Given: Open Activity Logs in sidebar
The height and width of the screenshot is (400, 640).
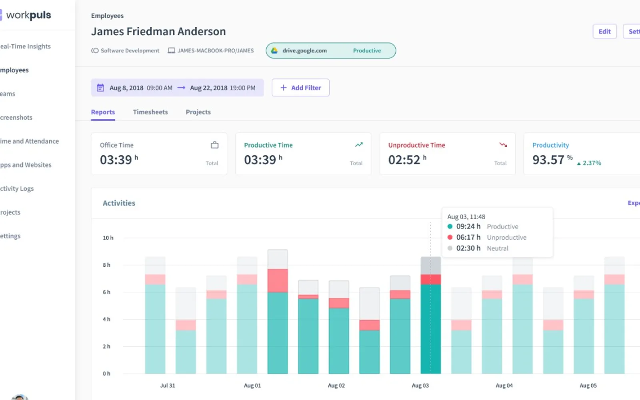Looking at the screenshot, I should (17, 188).
